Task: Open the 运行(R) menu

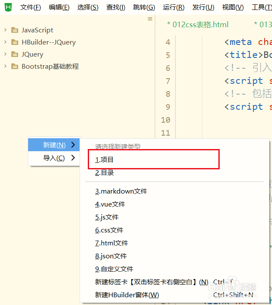Action: click(174, 7)
